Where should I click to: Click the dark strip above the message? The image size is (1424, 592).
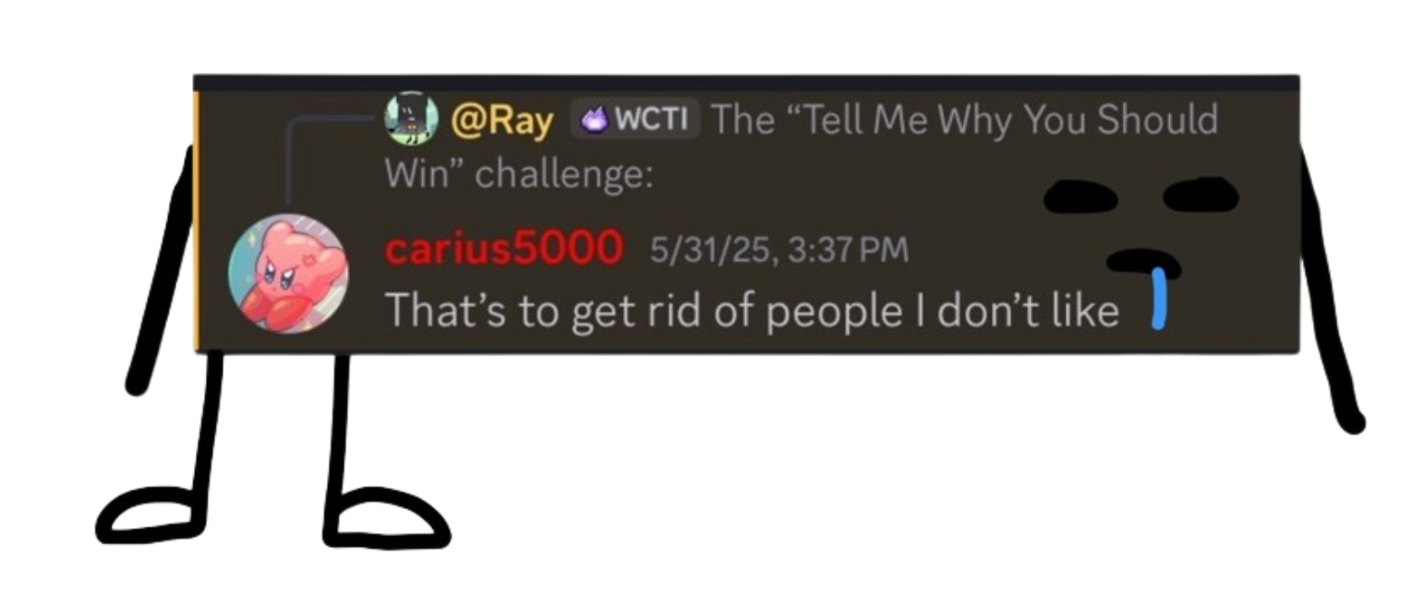(x=746, y=83)
